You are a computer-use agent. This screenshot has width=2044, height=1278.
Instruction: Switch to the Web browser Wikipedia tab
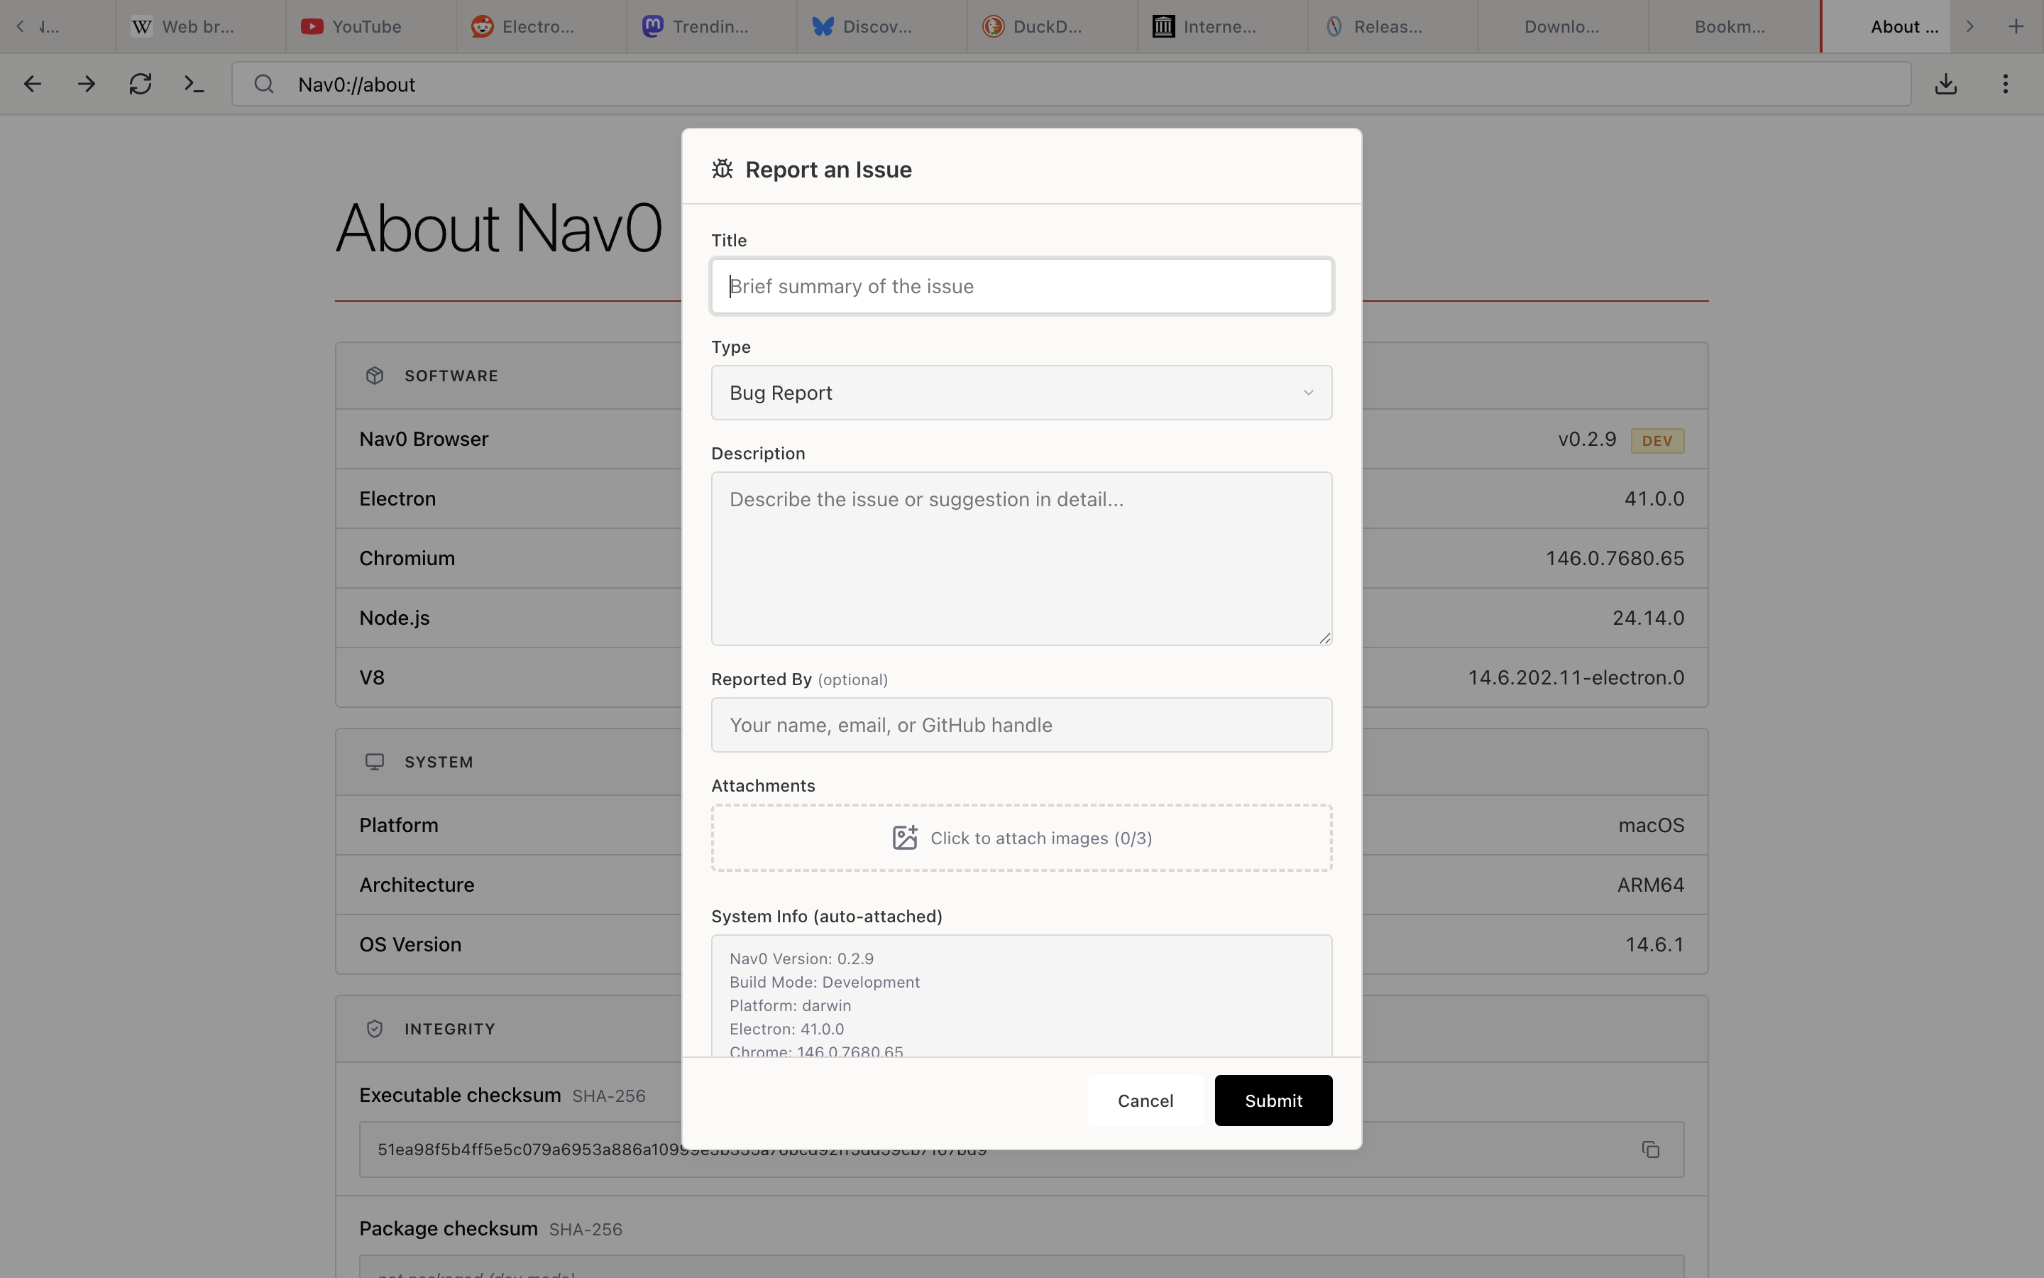click(x=200, y=26)
